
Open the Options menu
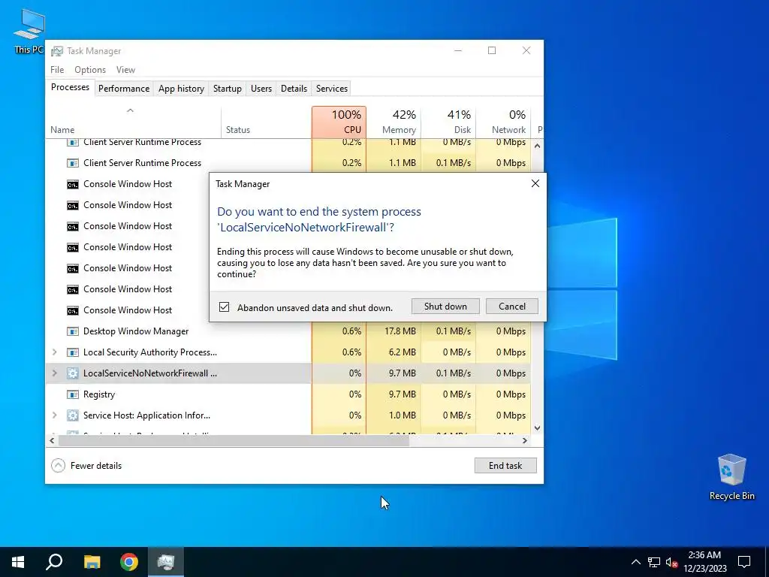90,70
